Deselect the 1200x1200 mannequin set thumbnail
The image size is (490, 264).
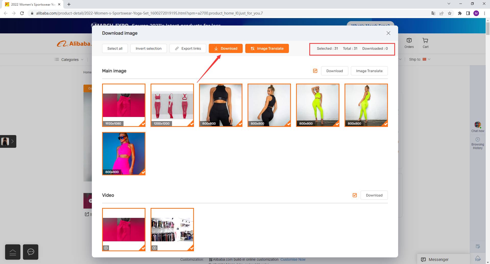(x=172, y=105)
